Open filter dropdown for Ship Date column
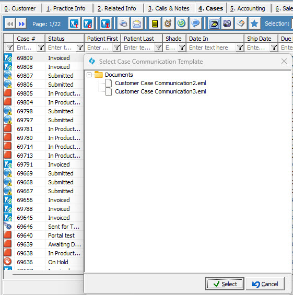The image size is (293, 295). point(274,48)
